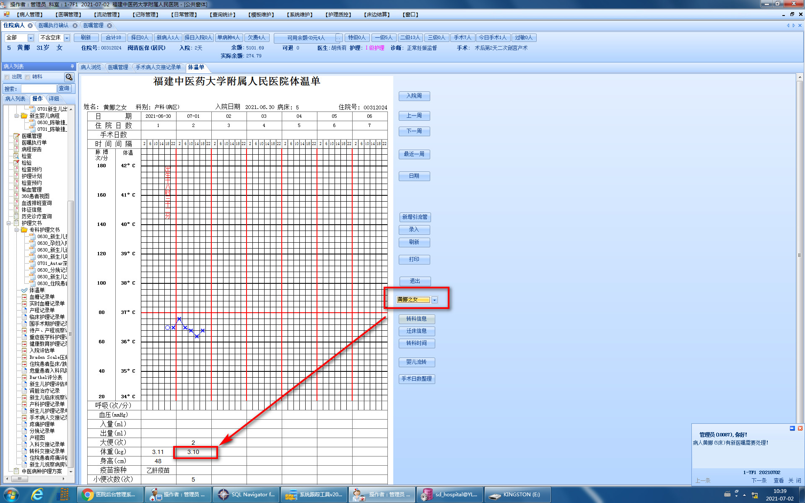
Task: Click the 新生婴儿病程 folder icon
Action: 24,116
